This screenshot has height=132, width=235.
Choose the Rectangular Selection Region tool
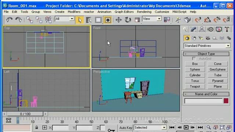click(x=98, y=20)
